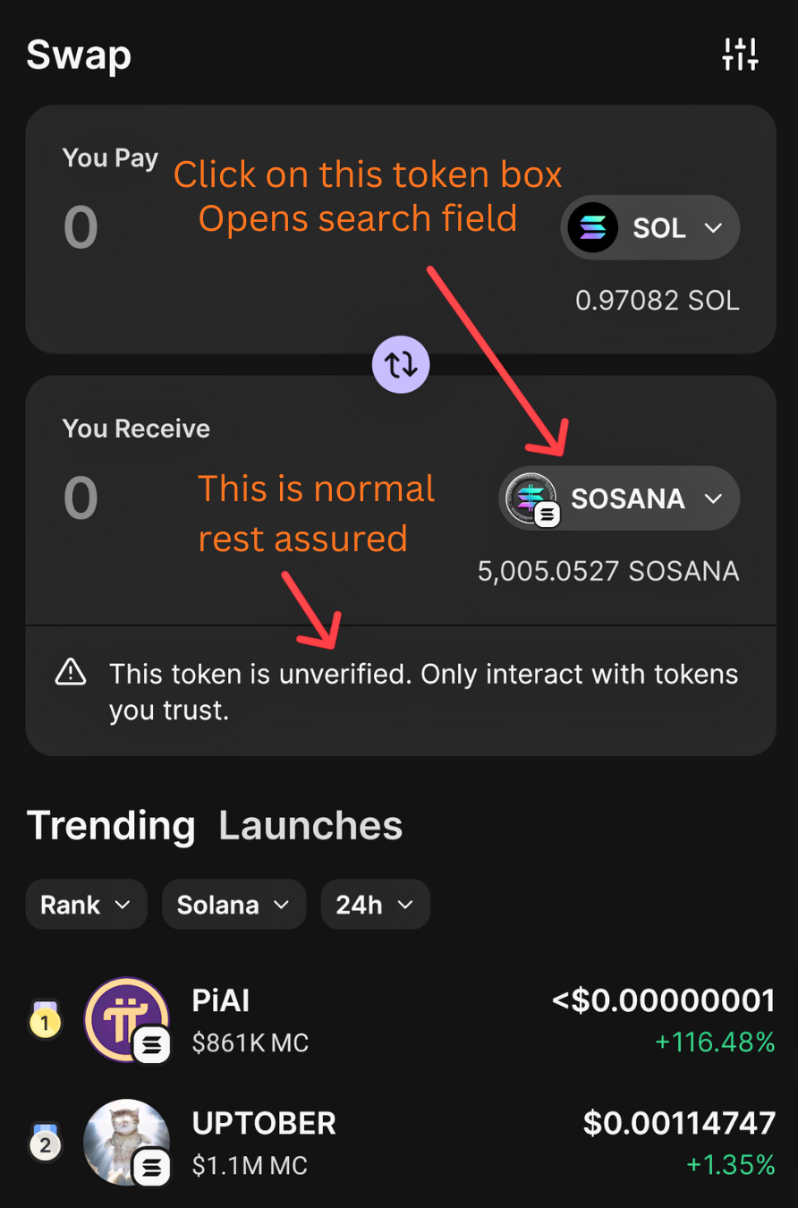The image size is (798, 1208).
Task: Open the 24h timeframe dropdown
Action: pyautogui.click(x=375, y=904)
